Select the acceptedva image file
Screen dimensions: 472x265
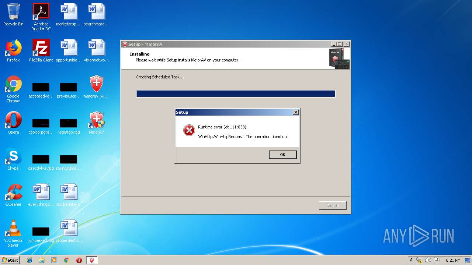pyautogui.click(x=41, y=89)
